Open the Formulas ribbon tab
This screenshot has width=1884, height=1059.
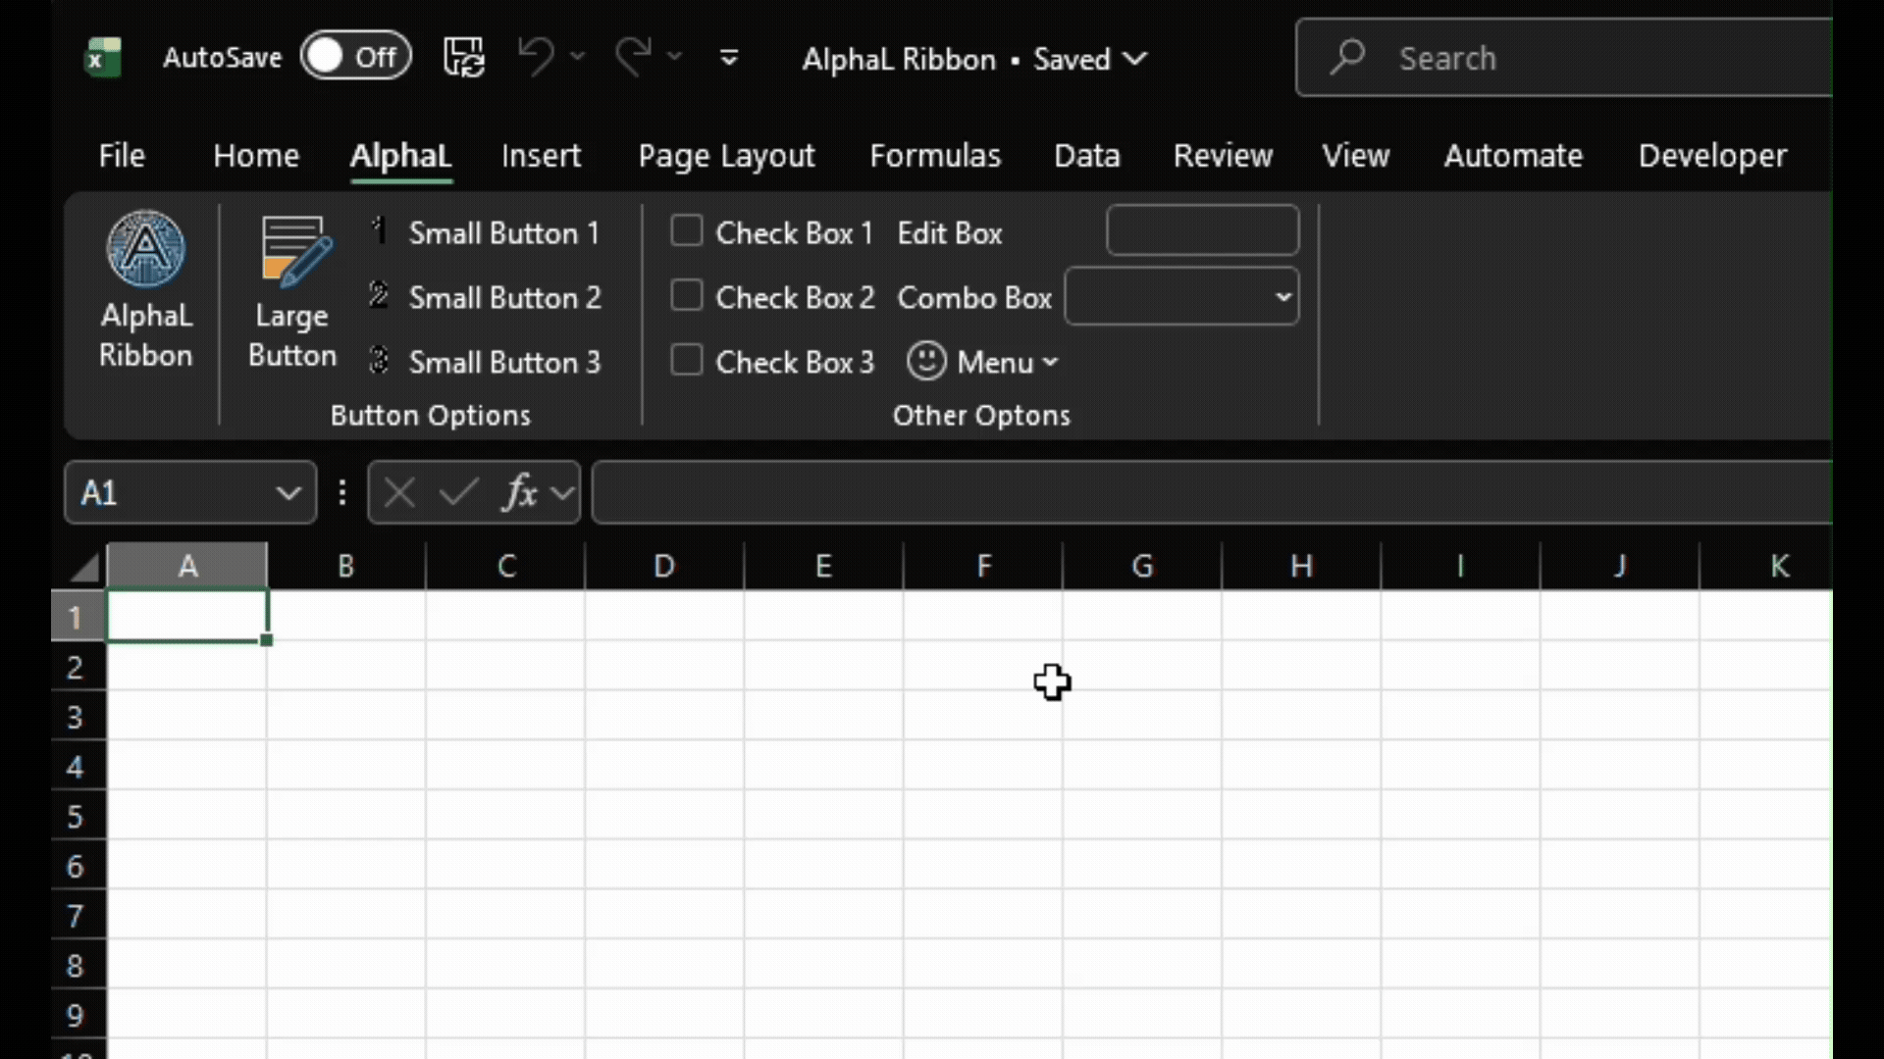click(x=935, y=155)
